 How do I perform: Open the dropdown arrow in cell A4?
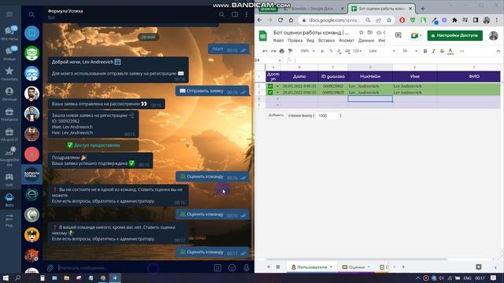click(278, 99)
